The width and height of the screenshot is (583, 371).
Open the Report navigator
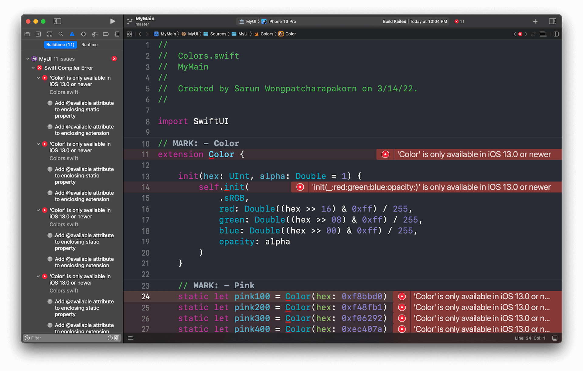click(117, 34)
